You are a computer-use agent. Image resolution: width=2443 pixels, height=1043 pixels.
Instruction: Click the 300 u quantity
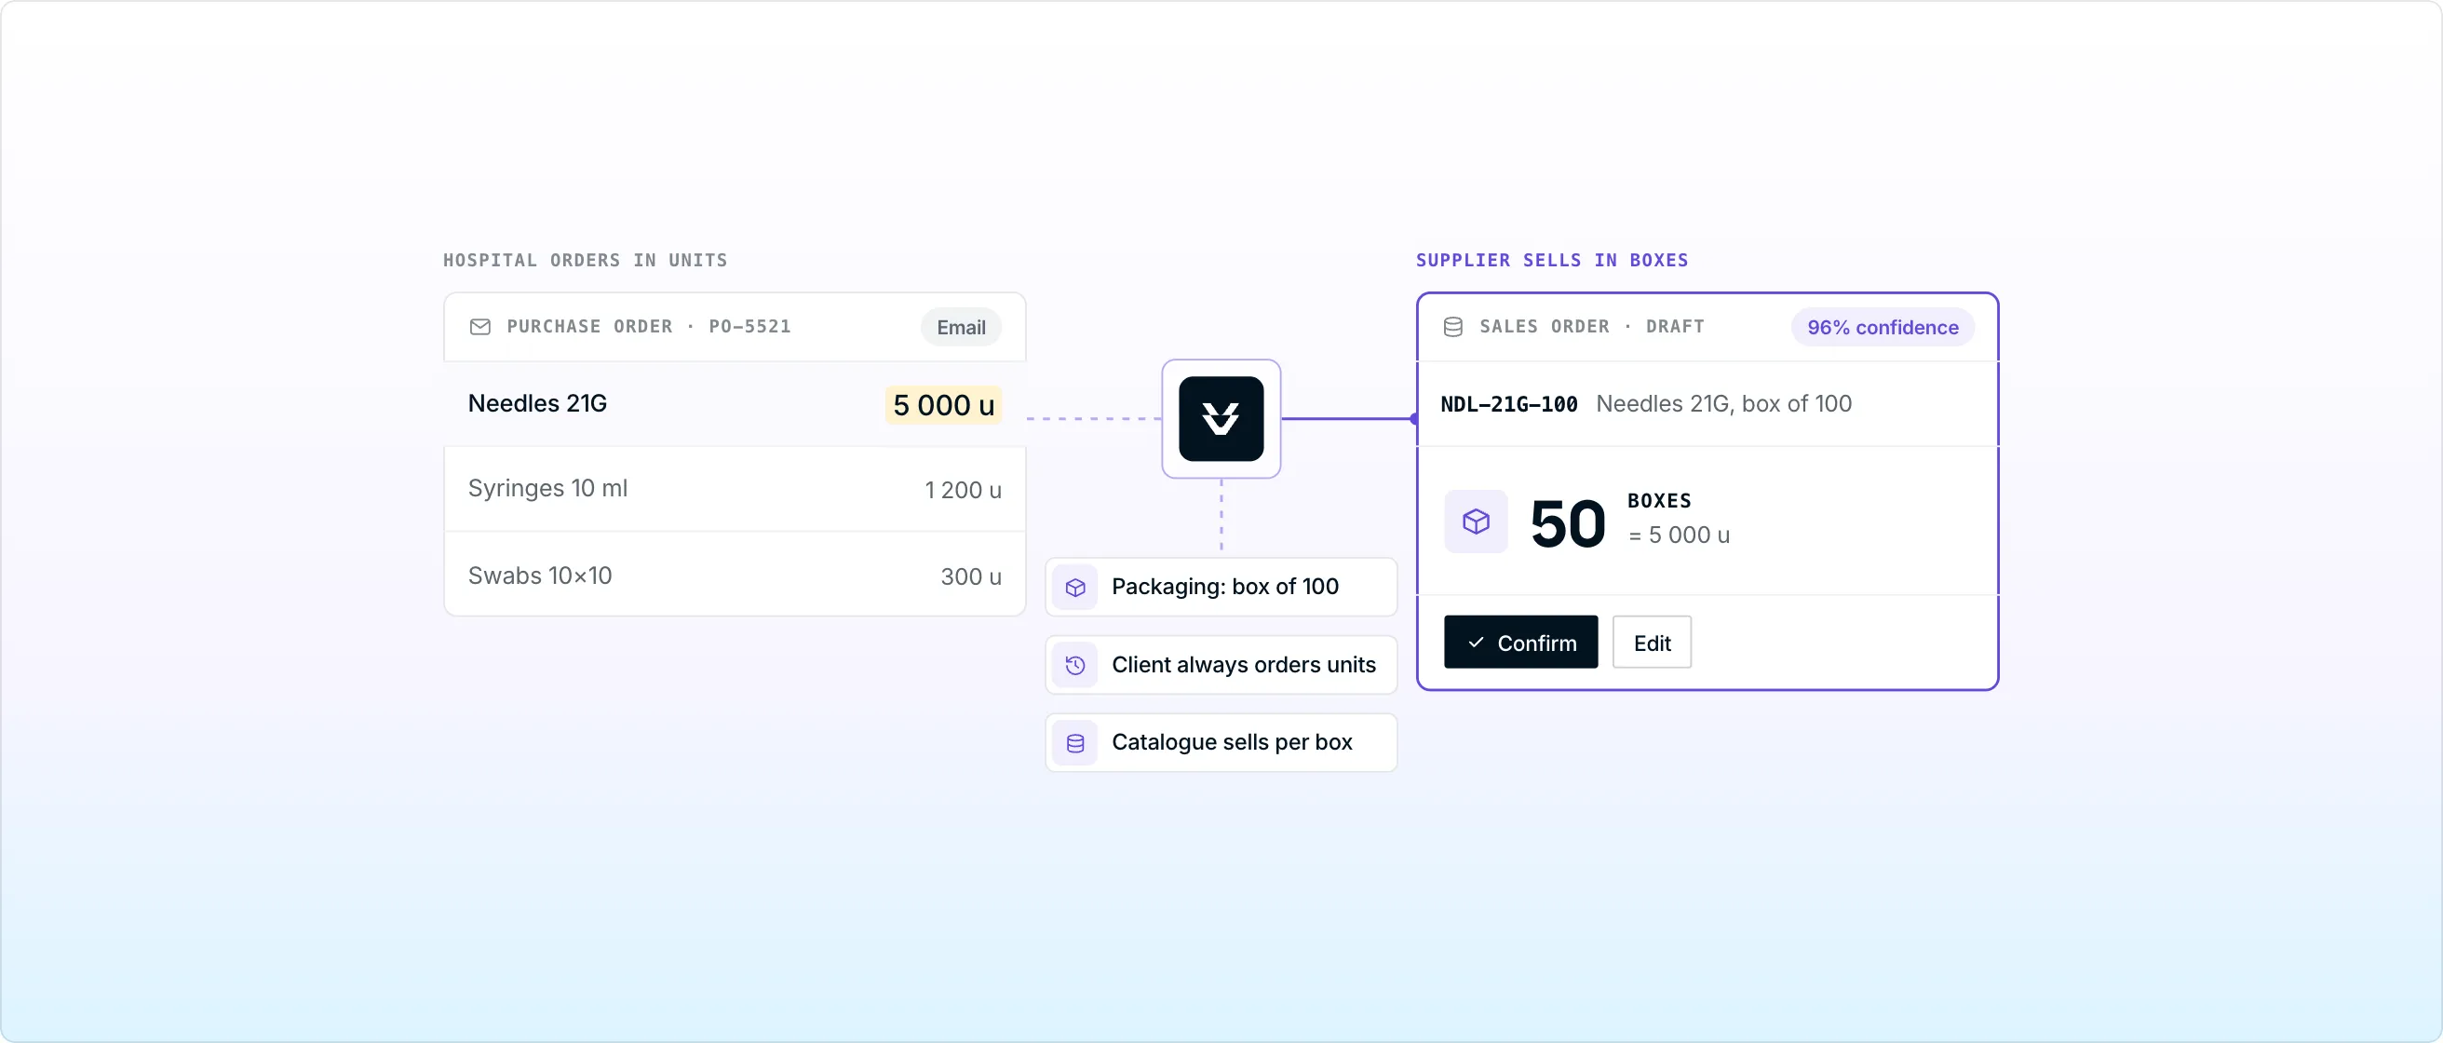tap(970, 576)
